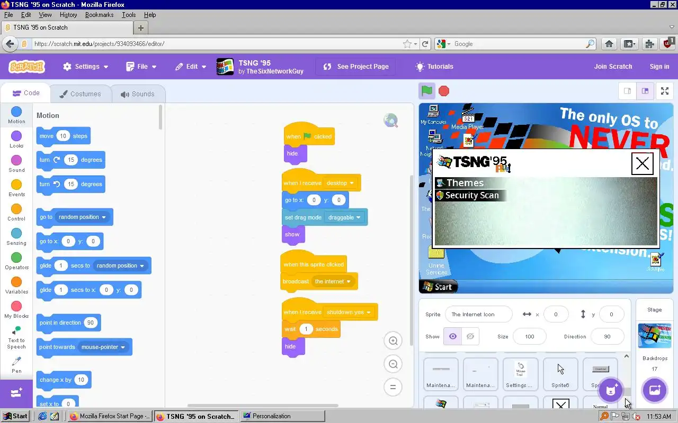Open Firefox View menu
Viewport: 678px width, 423px height.
45,15
